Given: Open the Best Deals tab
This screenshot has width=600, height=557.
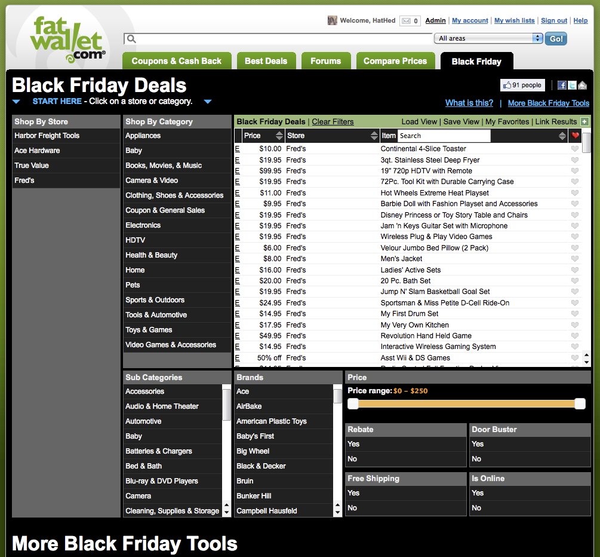Looking at the screenshot, I should pyautogui.click(x=266, y=61).
